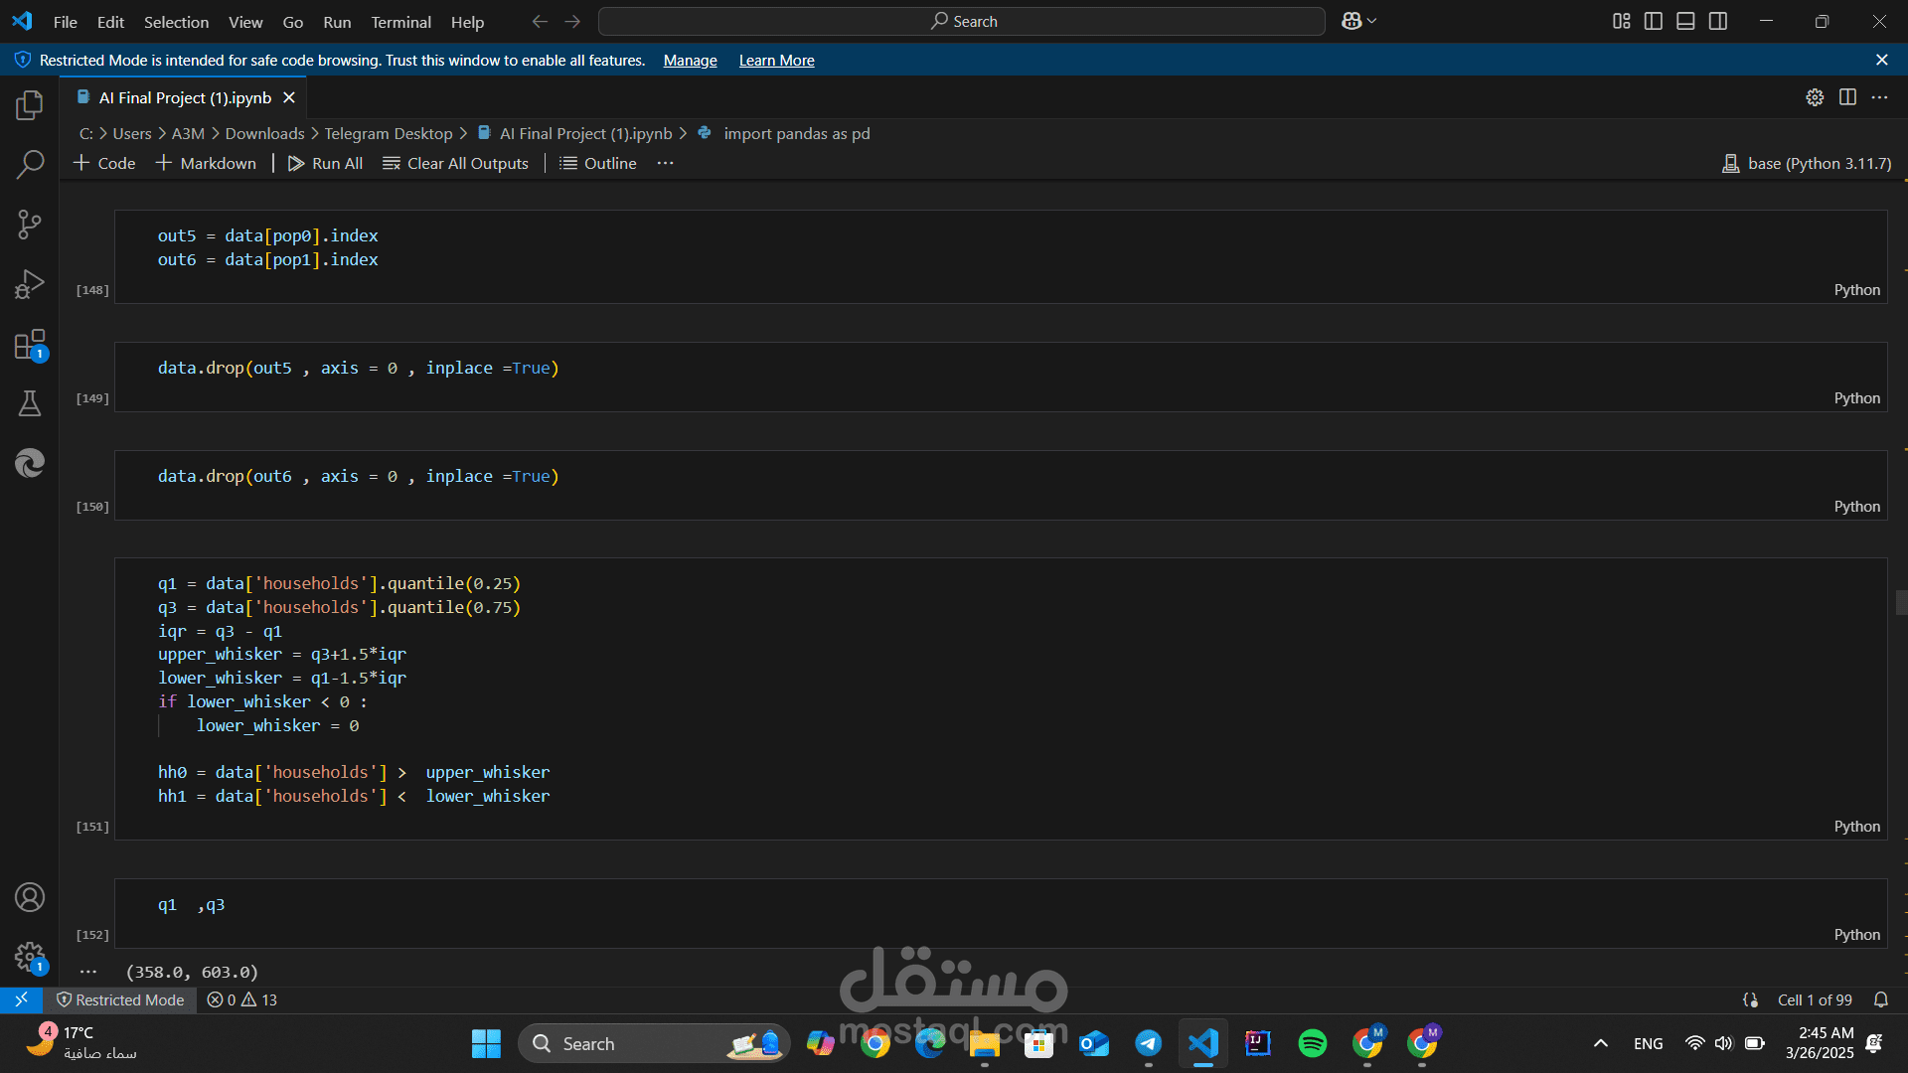Open the Search view in activity bar
Screen dimensions: 1908x1073
30,165
